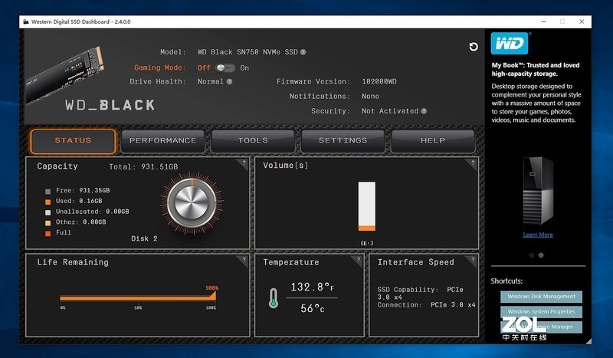Open Windows Disk Management shortcut
This screenshot has height=358, width=613.
(541, 297)
